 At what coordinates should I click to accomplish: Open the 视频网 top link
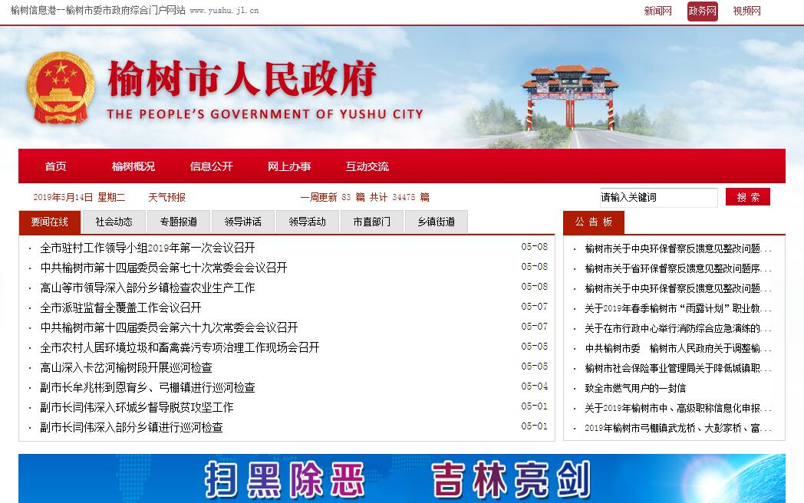[x=746, y=11]
